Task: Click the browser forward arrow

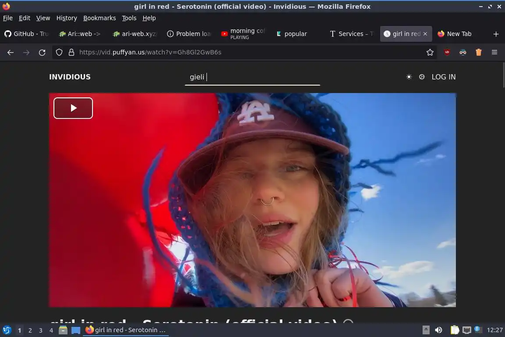Action: point(26,52)
